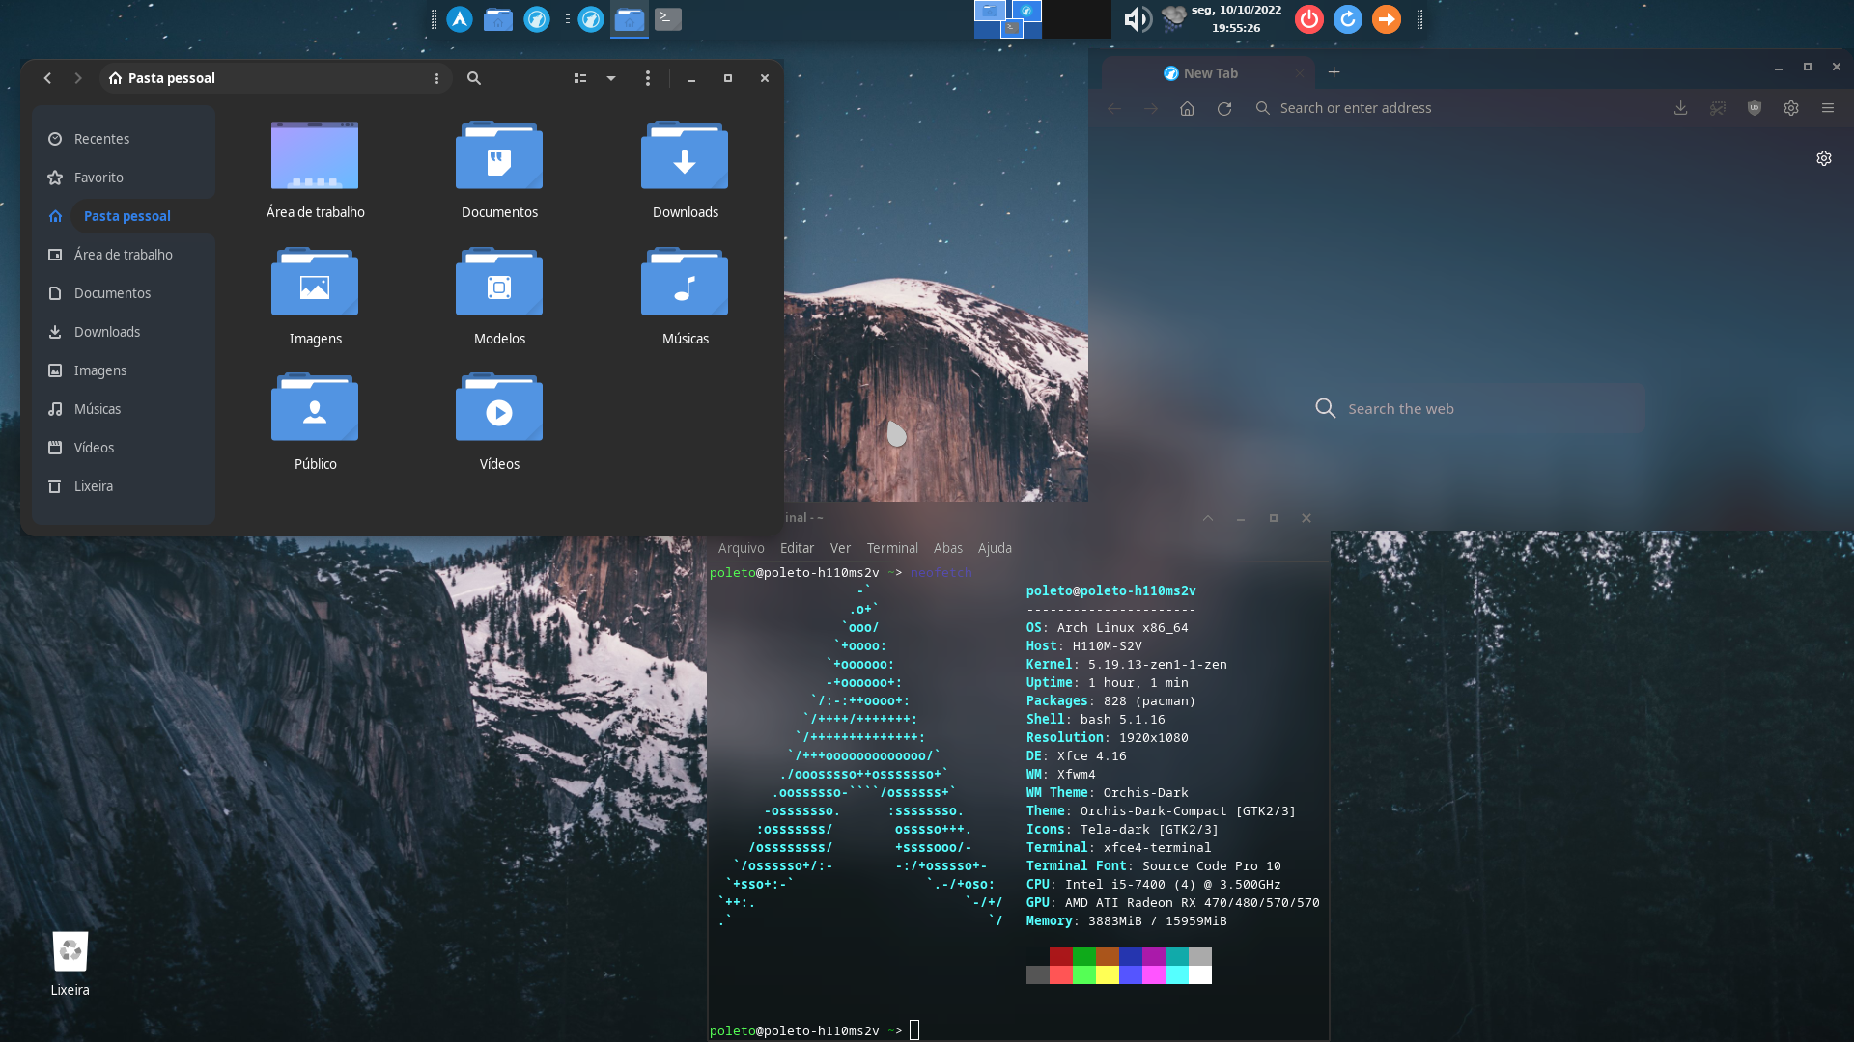Reload the New Tab page
This screenshot has height=1042, width=1854.
pos(1224,108)
